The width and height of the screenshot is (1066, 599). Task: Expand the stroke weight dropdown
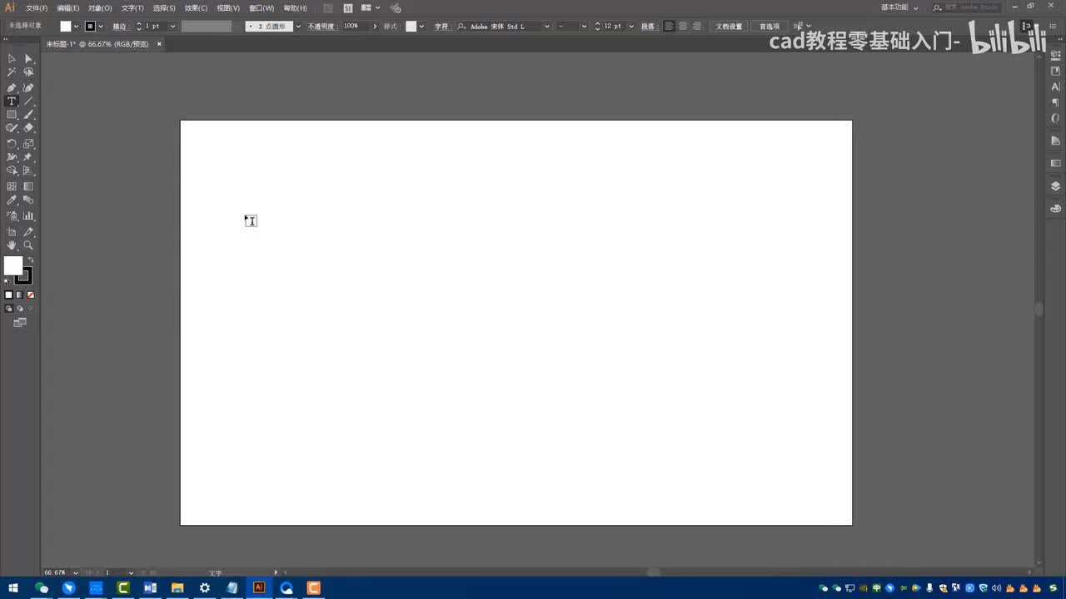click(172, 27)
